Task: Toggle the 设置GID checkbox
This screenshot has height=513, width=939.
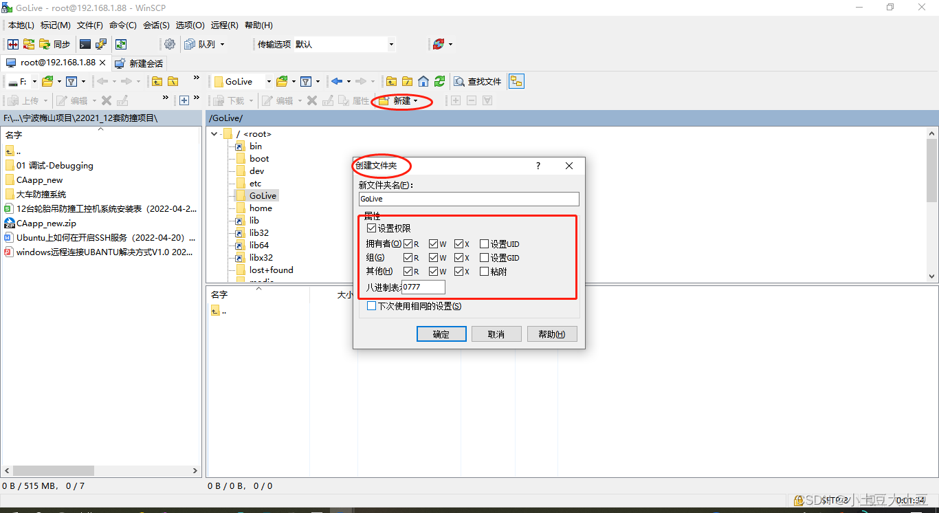Action: 485,257
